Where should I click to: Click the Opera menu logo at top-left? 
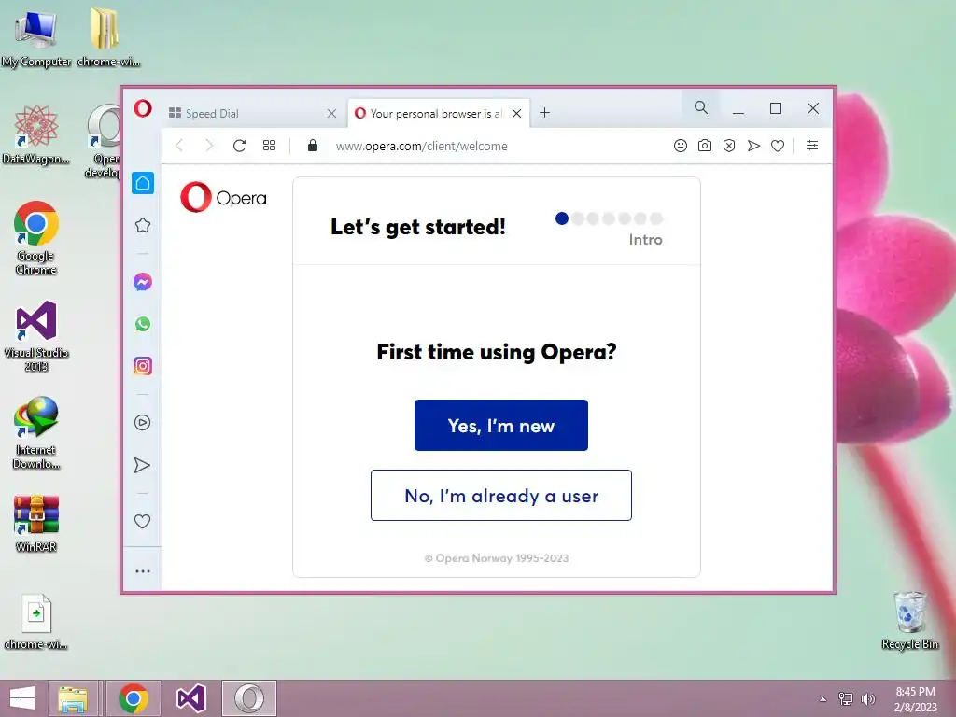tap(143, 108)
